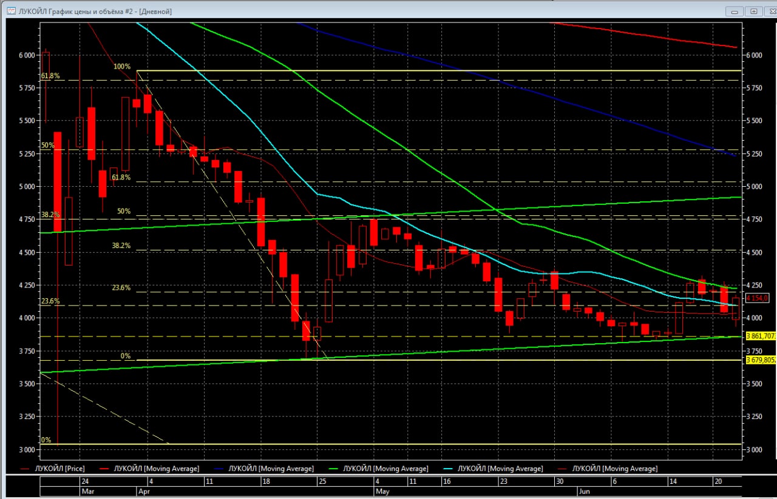The image size is (777, 499).
Task: Click the 23.6% label just above 4 000
Action: click(50, 301)
